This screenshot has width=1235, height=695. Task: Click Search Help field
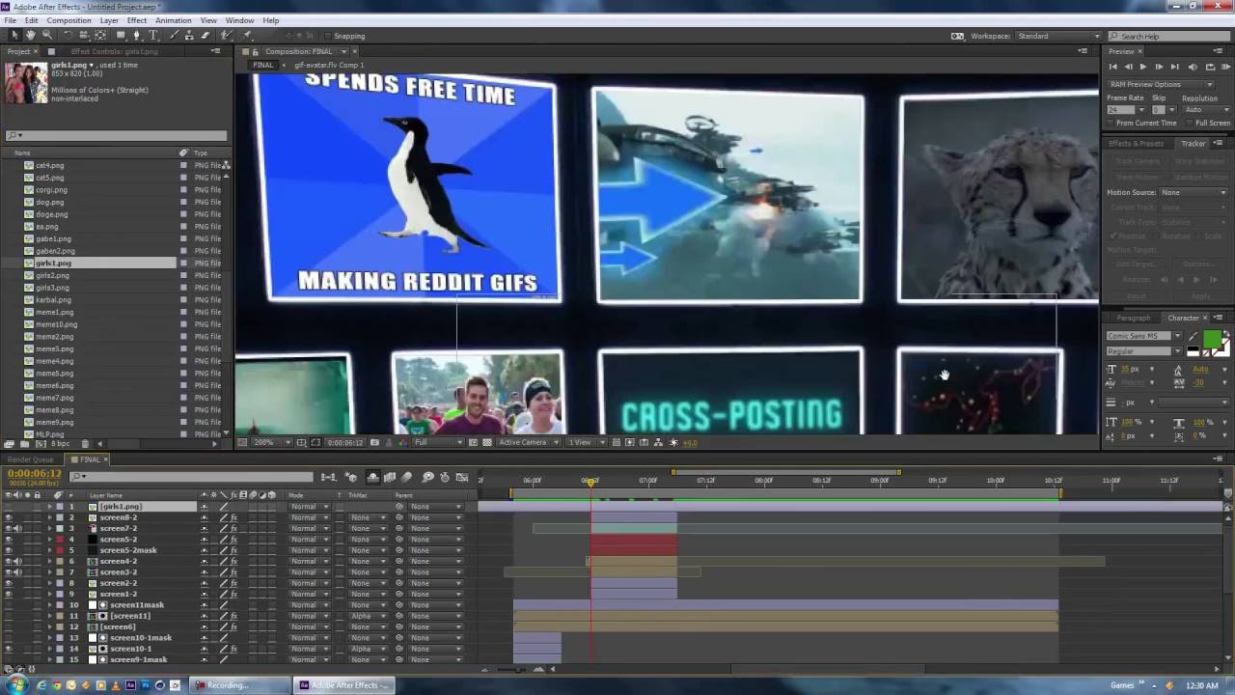pyautogui.click(x=1168, y=36)
